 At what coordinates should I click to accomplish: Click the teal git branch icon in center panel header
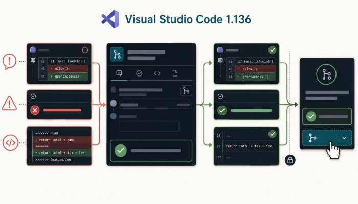(117, 55)
